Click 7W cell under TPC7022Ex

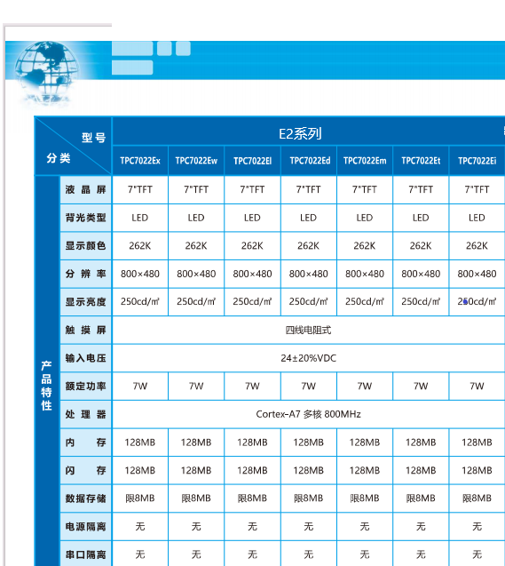pyautogui.click(x=140, y=387)
